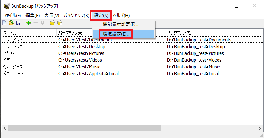Open the 編集(E) menu
The image size is (264, 138).
click(x=33, y=16)
